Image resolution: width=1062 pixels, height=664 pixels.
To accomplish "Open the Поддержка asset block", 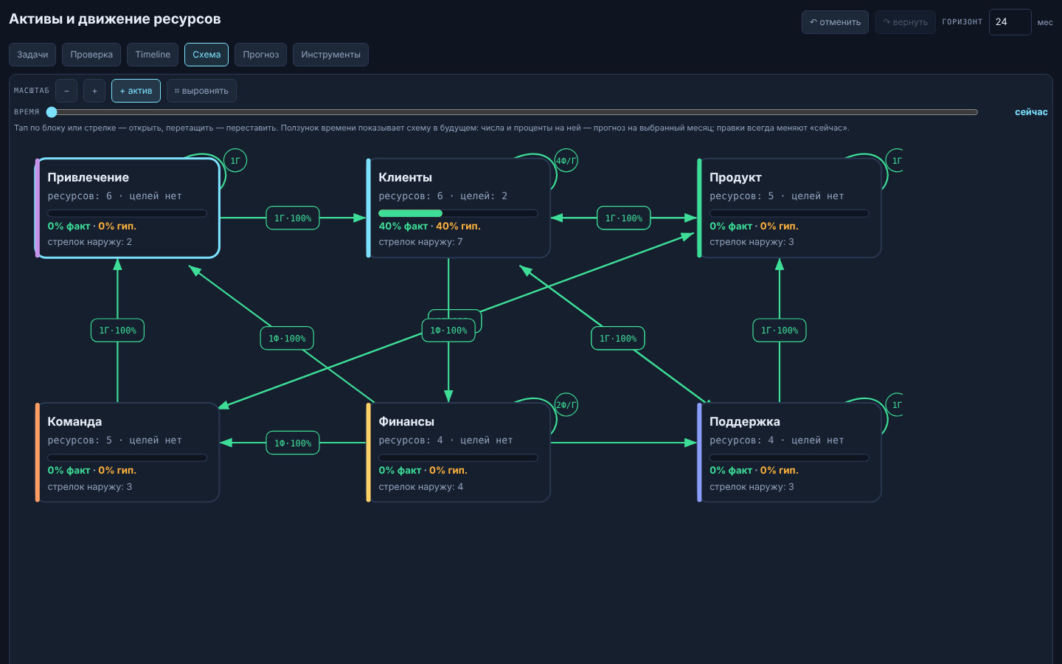I will (790, 452).
